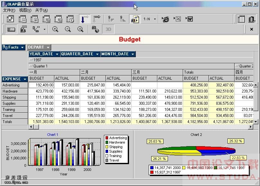260x186 pixels.
Task: Click the grand total 4,182,956.00 cell
Action: click(x=196, y=122)
